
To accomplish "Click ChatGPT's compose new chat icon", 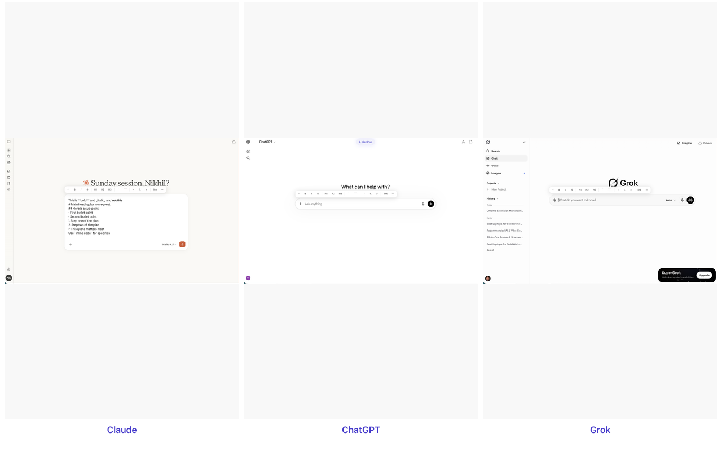I will [x=248, y=151].
